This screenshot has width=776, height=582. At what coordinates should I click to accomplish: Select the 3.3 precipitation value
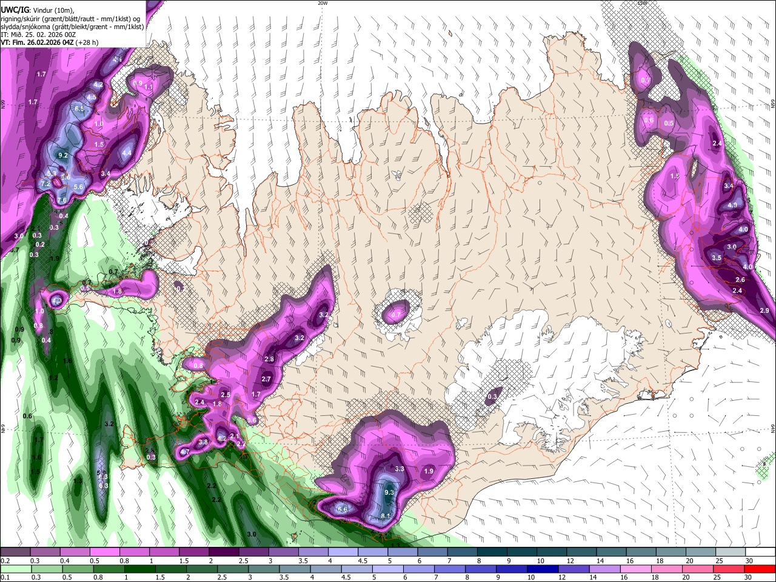click(x=400, y=469)
